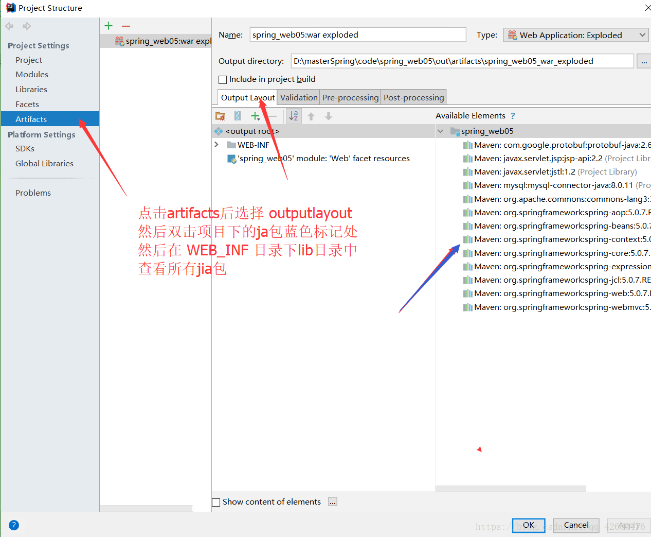This screenshot has height=537, width=651.
Task: Open the Type dropdown
Action: [x=575, y=35]
